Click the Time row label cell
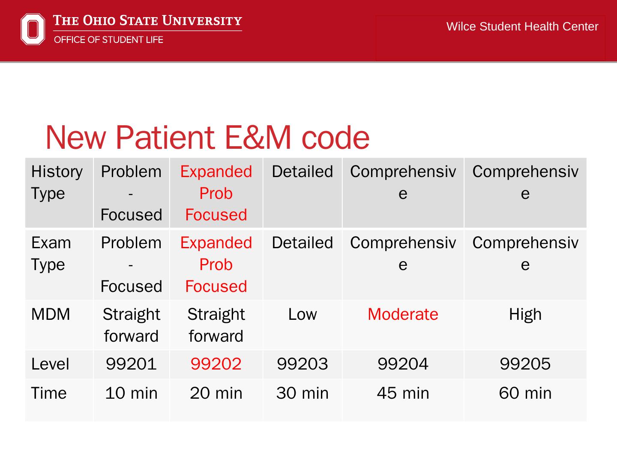The height and width of the screenshot is (463, 617). point(49,393)
